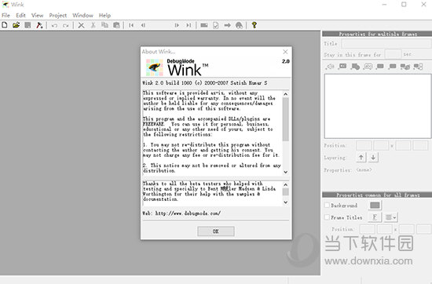The image size is (432, 284).
Task: Click the Frame Titles font F button
Action: click(375, 217)
